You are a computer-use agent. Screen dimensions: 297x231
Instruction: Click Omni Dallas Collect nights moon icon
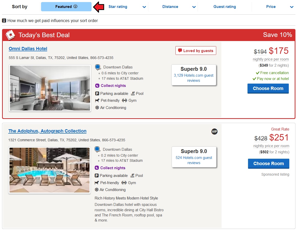[97, 86]
